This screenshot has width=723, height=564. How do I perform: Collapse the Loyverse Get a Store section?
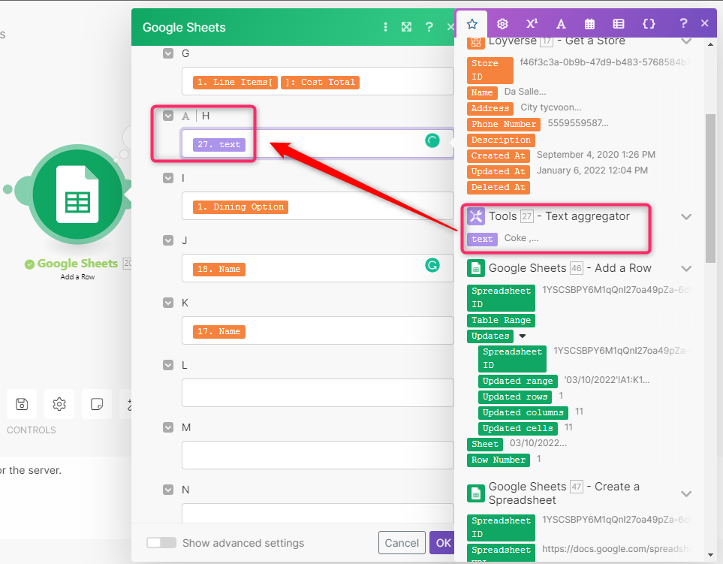click(686, 41)
